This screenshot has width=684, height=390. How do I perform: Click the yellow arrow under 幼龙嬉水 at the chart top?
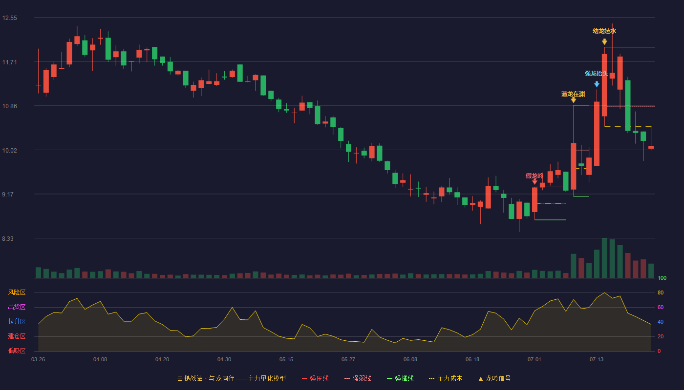coord(604,41)
